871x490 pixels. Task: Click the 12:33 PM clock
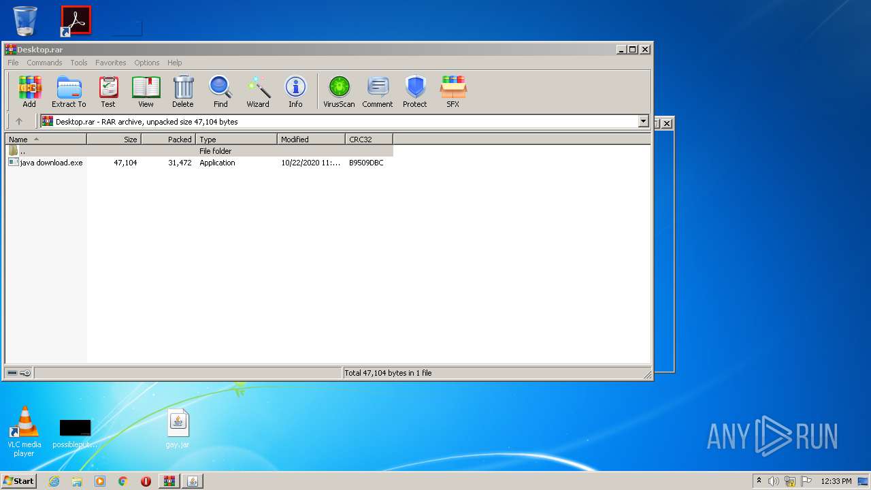(836, 481)
